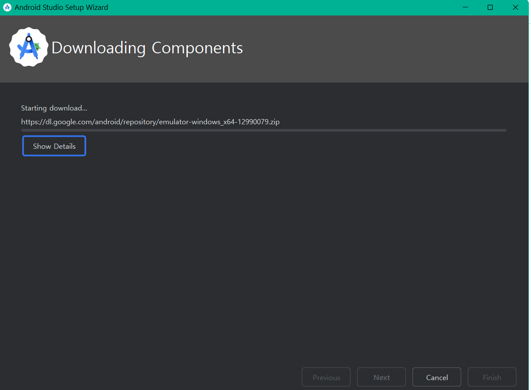Cancel the component download
The width and height of the screenshot is (531, 390).
tap(436, 378)
